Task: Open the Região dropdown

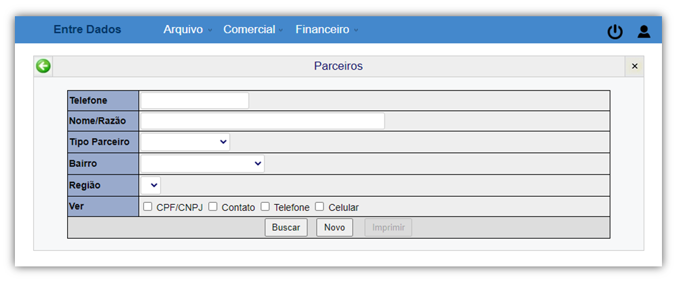Action: tap(151, 185)
